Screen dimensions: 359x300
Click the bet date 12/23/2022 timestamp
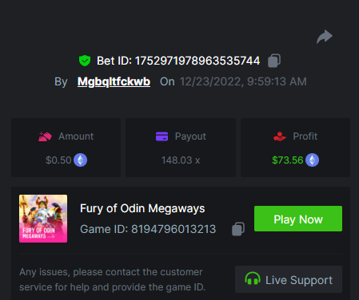point(243,81)
